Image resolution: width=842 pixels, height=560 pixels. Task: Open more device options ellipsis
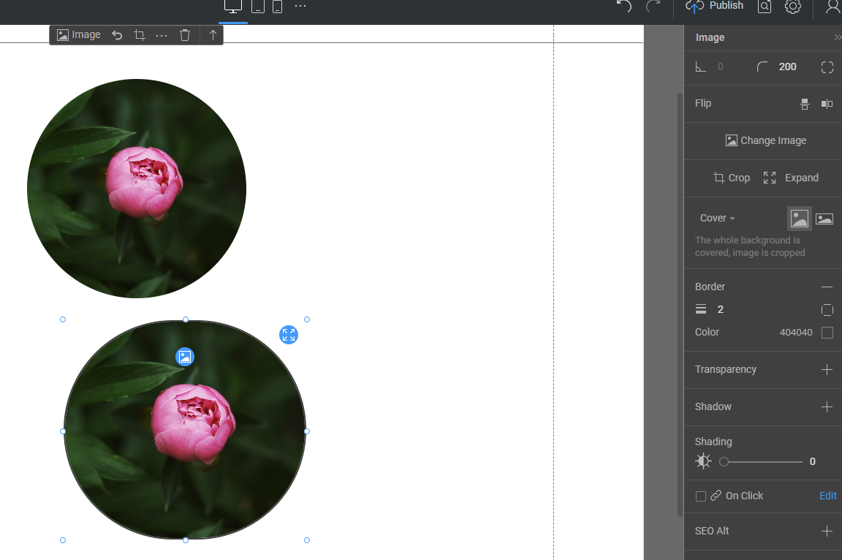click(x=300, y=6)
